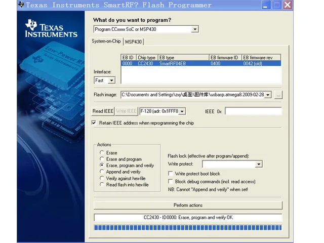The height and width of the screenshot is (243, 324).
Task: Click the 0400 firmware ID cell
Action: pyautogui.click(x=215, y=63)
